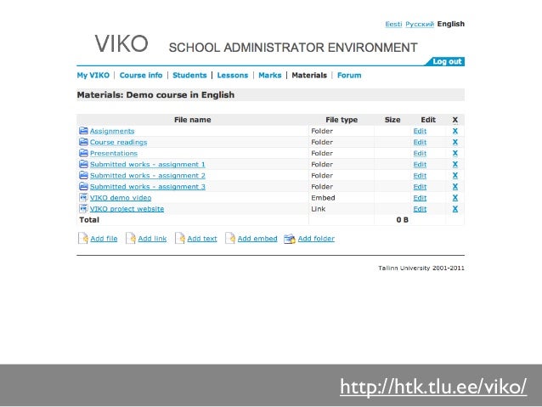Image resolution: width=542 pixels, height=407 pixels.
Task: Open the My VIKO tab
Action: (93, 75)
